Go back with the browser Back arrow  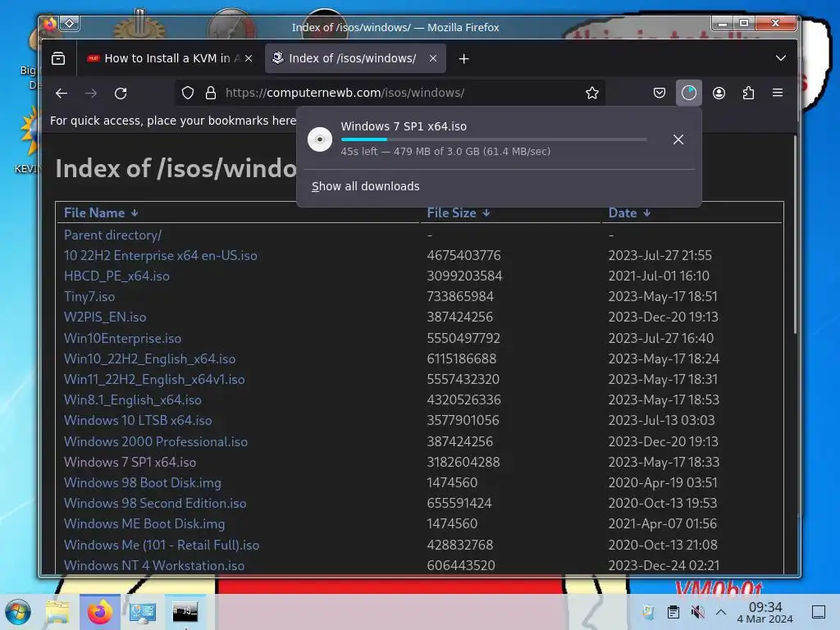62,94
